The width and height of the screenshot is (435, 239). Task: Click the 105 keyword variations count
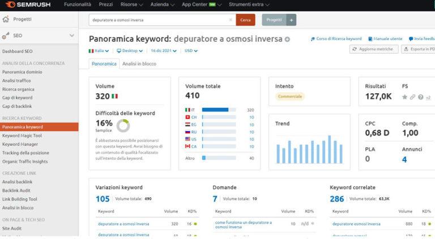click(103, 199)
